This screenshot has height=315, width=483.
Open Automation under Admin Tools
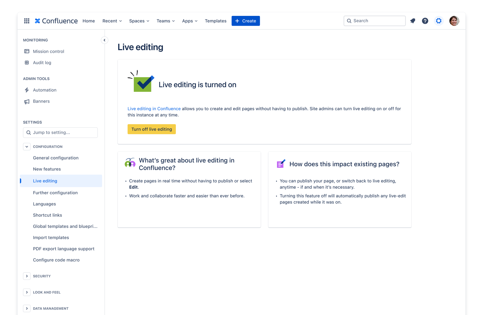(x=45, y=90)
